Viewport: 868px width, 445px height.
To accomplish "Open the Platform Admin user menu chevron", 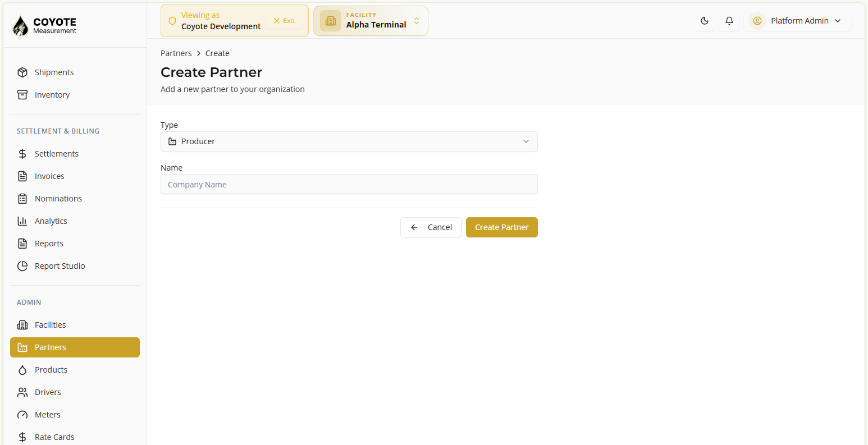I will point(838,21).
